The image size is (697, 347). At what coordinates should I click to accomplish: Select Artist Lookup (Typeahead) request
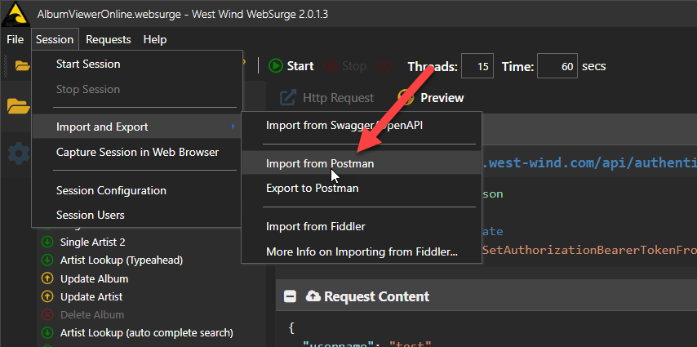point(122,260)
